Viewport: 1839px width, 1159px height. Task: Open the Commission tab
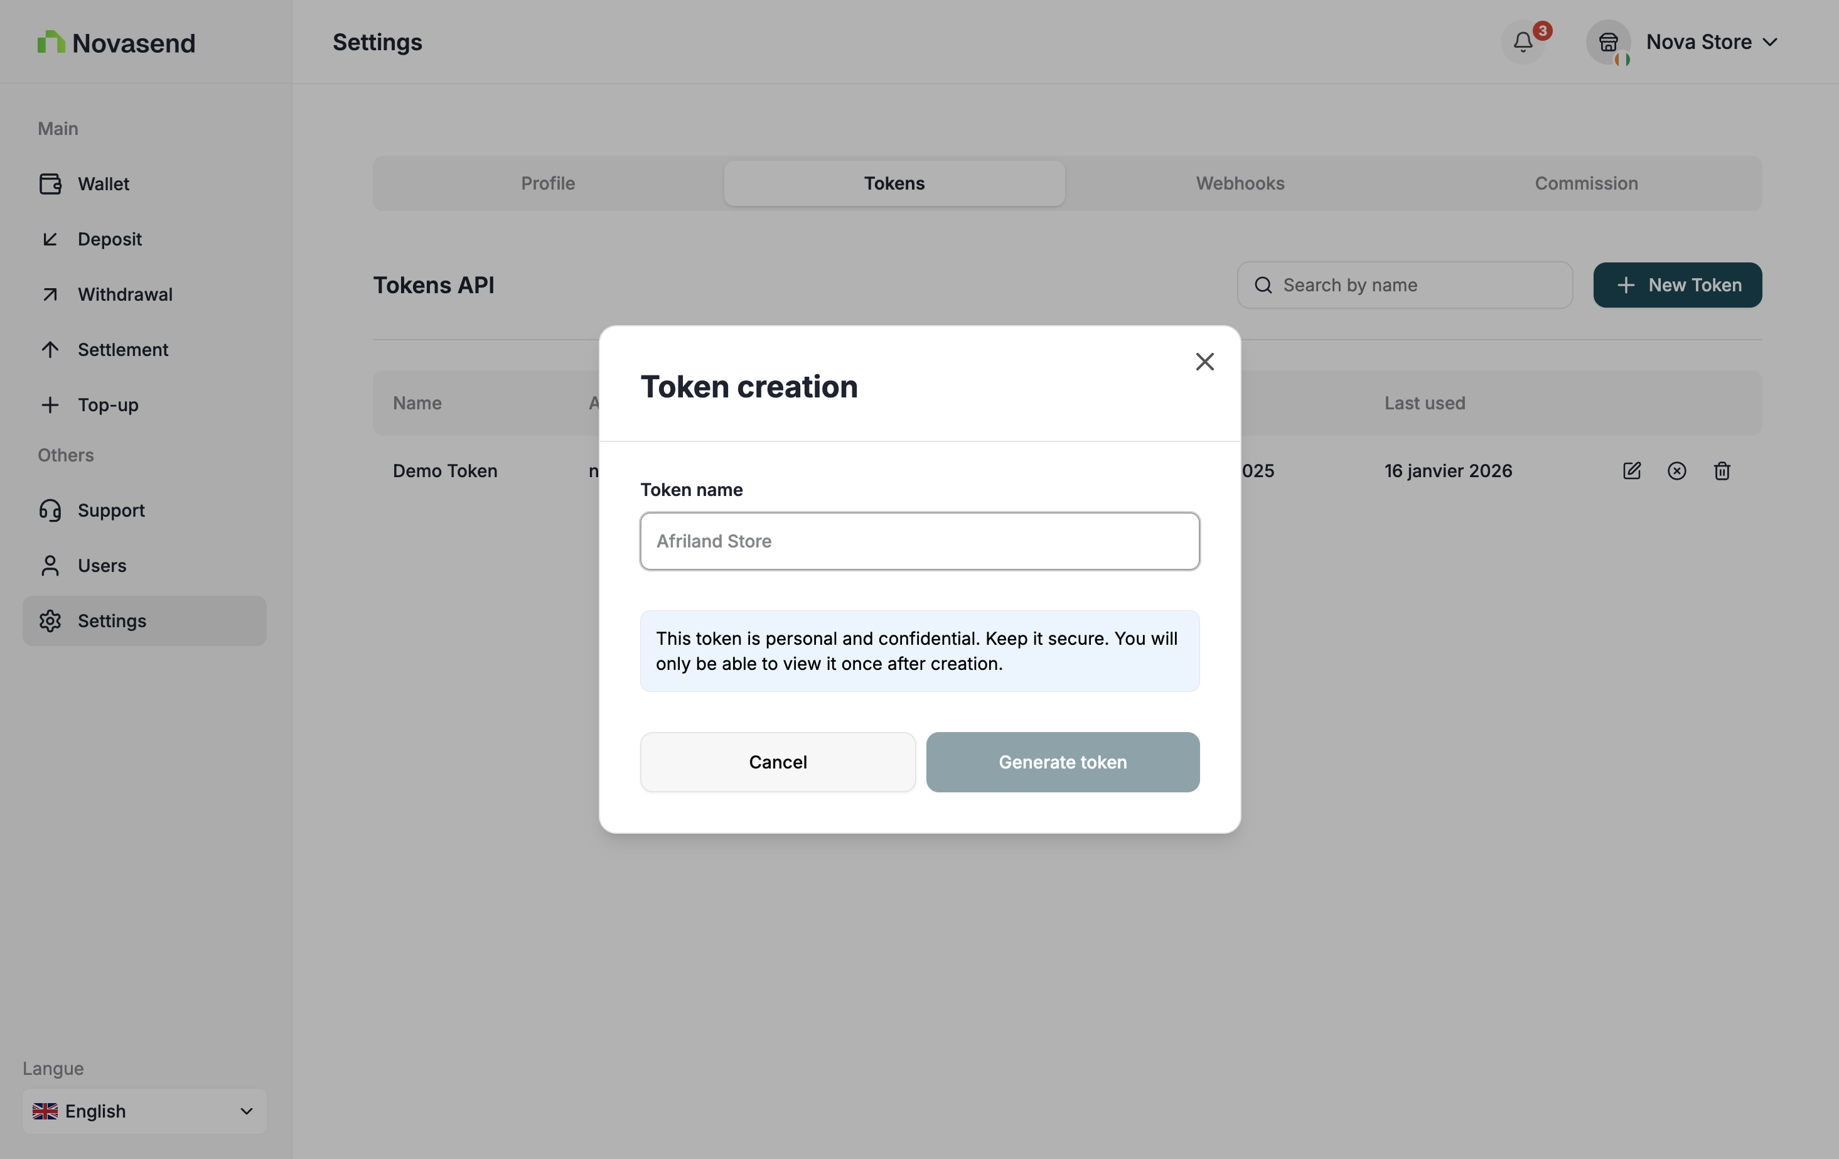(1585, 183)
